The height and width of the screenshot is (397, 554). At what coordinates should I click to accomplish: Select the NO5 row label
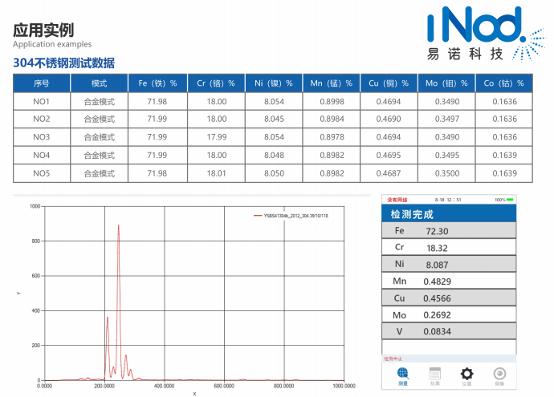tap(41, 173)
